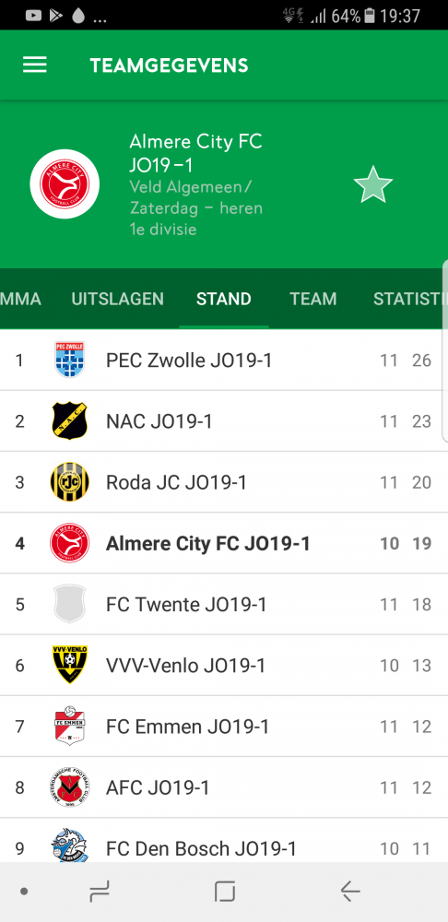Screen dimensions: 448x922
Task: Switch to the Uitslagen tab
Action: (x=118, y=299)
